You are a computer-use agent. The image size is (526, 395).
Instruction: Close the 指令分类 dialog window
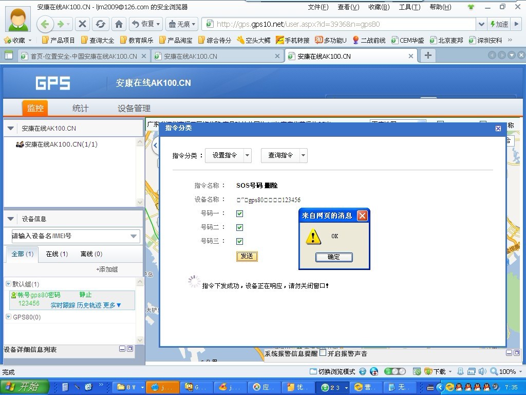pyautogui.click(x=498, y=128)
